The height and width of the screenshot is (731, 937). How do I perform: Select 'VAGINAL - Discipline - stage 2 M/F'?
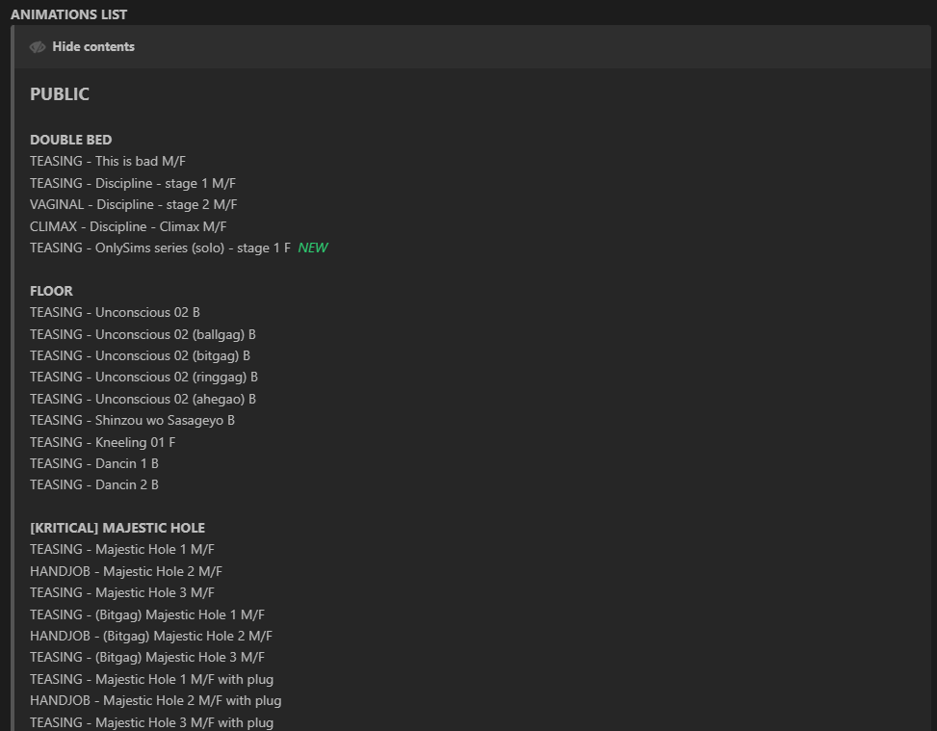133,204
